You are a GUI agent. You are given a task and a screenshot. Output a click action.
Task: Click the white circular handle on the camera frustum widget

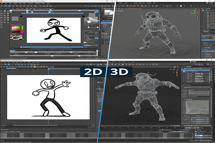(89, 21)
